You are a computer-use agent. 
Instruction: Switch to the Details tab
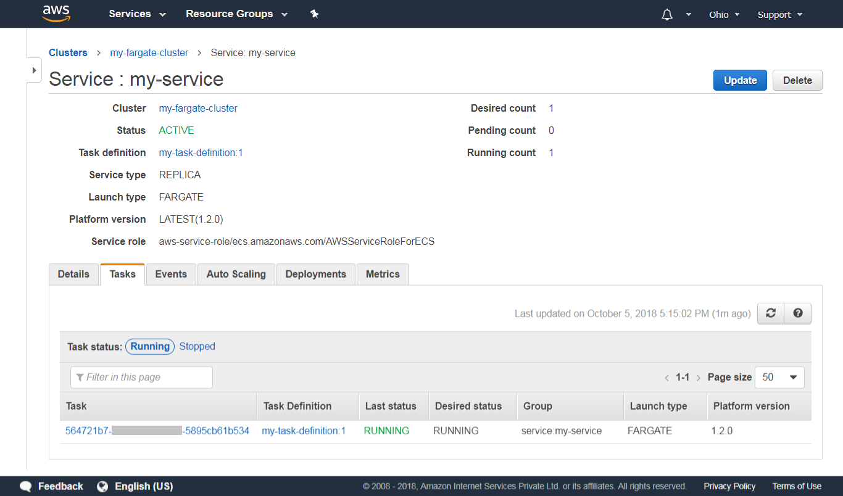(x=73, y=275)
